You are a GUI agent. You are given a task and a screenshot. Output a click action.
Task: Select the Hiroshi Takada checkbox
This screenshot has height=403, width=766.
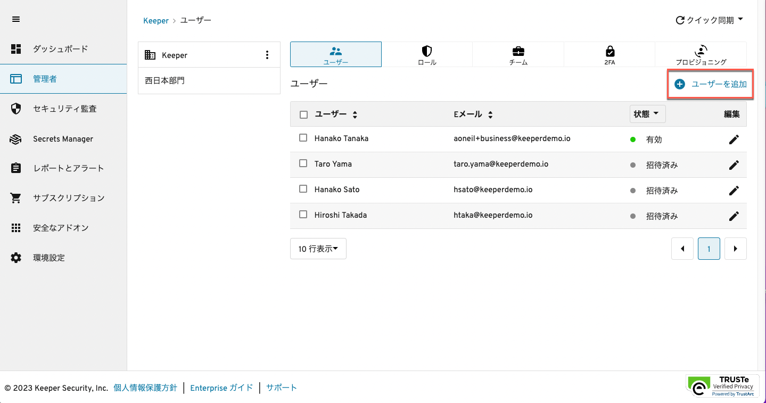303,215
